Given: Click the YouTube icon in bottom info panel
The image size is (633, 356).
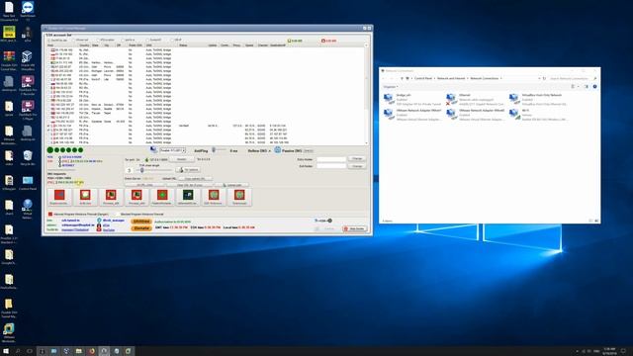Looking at the screenshot, I should pos(99,229).
